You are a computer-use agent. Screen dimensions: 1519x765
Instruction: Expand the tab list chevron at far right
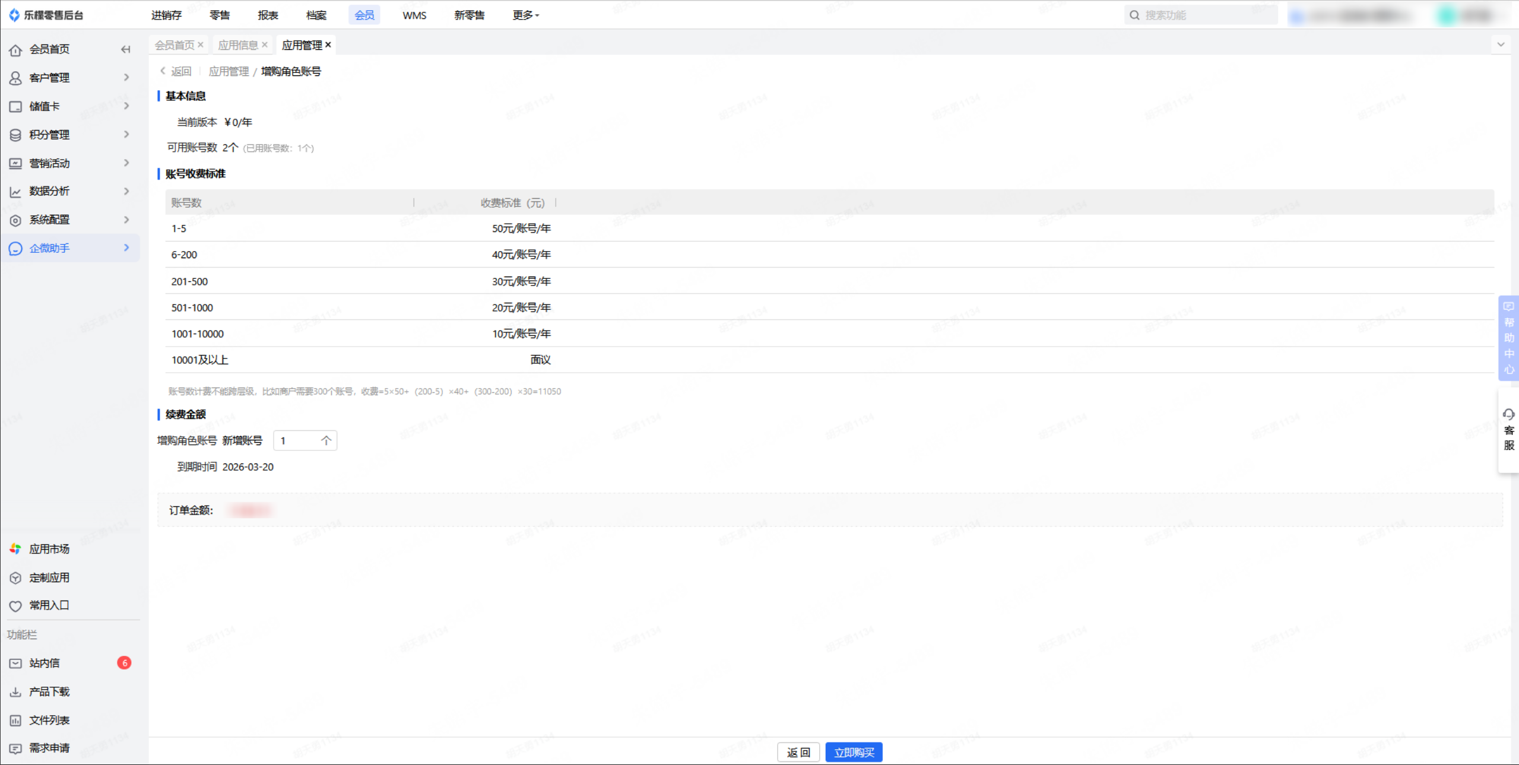point(1501,45)
